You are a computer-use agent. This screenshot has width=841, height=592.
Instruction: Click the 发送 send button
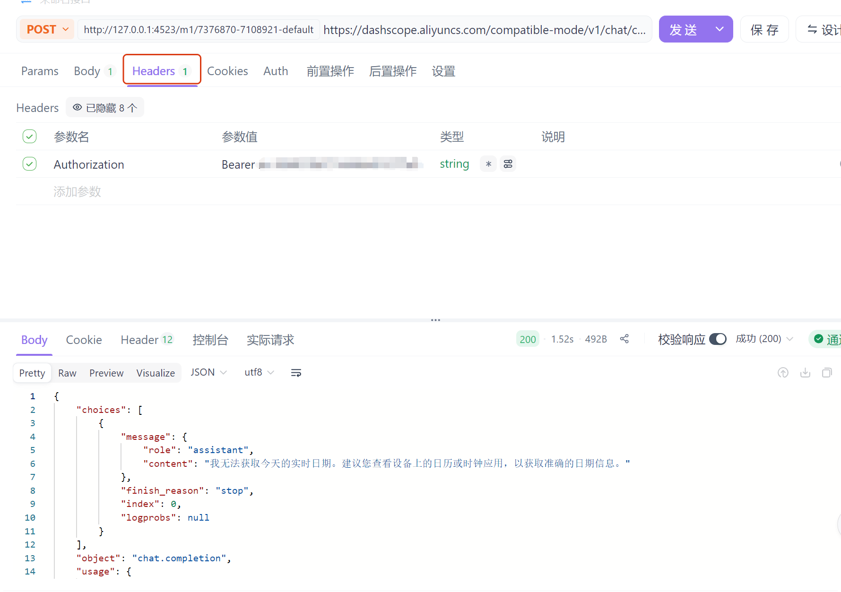[x=683, y=29]
